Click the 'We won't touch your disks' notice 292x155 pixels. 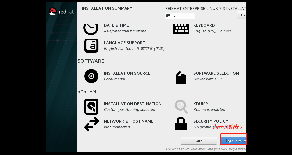(206, 149)
